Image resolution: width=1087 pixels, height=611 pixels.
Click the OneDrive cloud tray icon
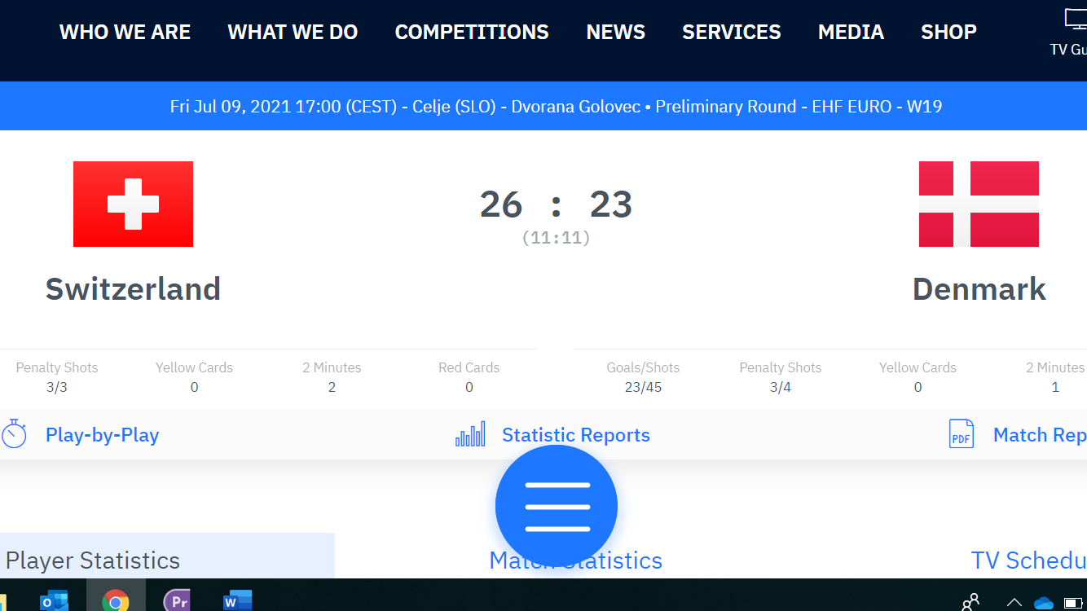[1044, 603]
